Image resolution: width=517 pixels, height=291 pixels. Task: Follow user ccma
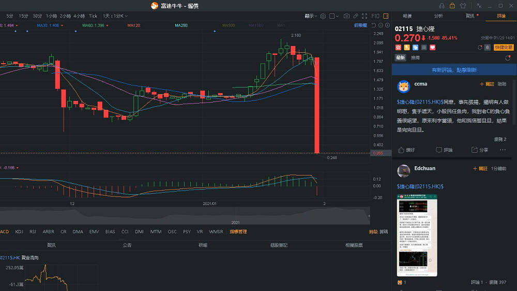tap(487, 84)
